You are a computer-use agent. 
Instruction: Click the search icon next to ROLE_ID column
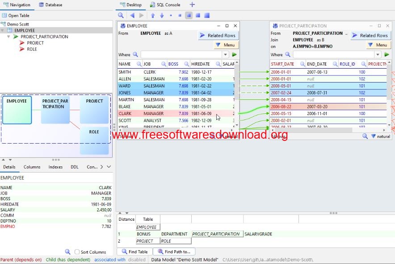coord(364,64)
